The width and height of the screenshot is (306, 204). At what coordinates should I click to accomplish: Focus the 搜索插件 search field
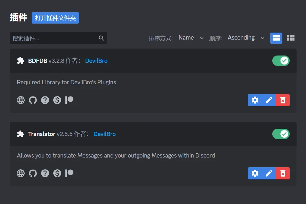pos(58,38)
